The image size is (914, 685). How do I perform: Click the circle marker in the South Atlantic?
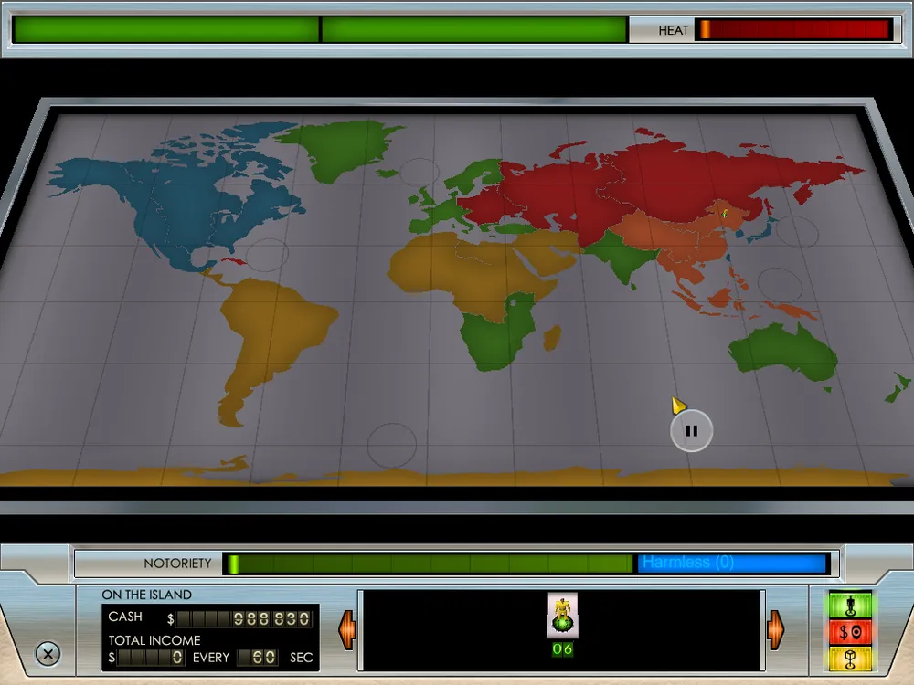(x=392, y=445)
